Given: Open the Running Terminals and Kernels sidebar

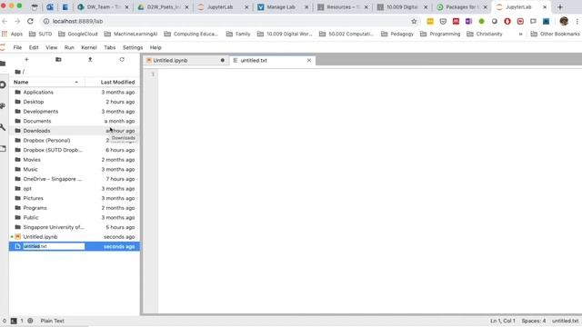Looking at the screenshot, I should (x=3, y=84).
